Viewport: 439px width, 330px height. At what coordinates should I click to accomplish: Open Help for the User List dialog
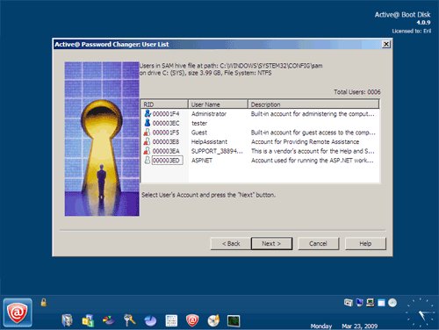click(x=365, y=243)
